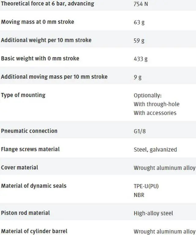The height and width of the screenshot is (235, 196).
Task: Select the 59 g additional weight value
Action: [139, 41]
